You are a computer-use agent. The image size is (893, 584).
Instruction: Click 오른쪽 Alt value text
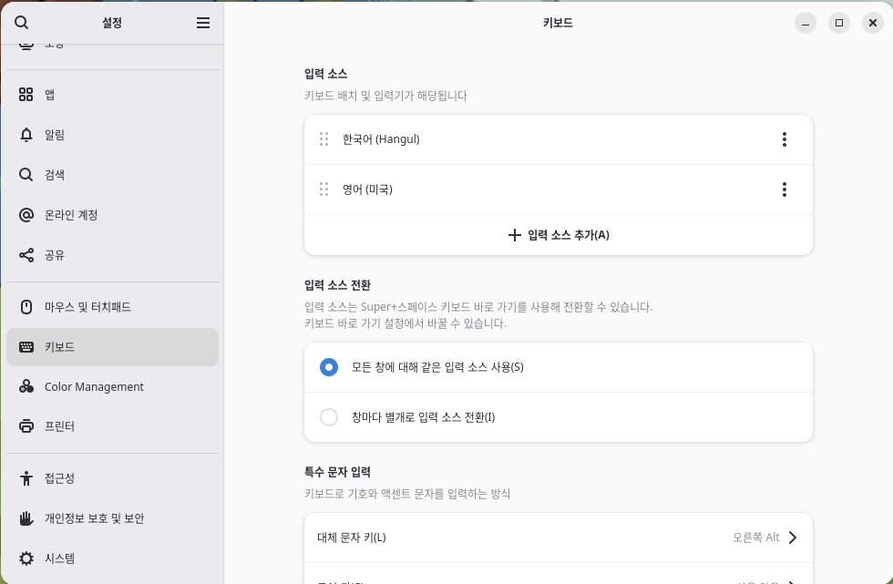(x=755, y=538)
